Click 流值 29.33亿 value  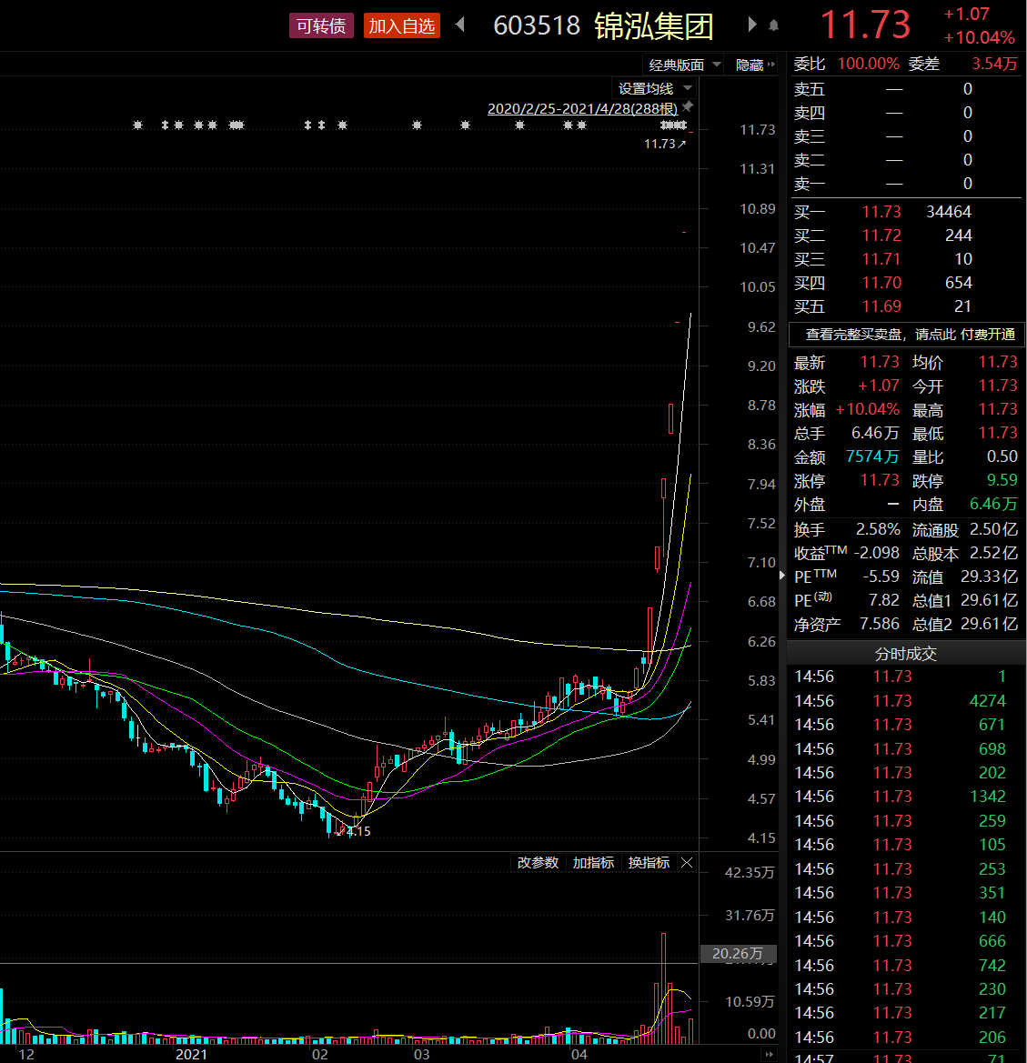pos(989,577)
